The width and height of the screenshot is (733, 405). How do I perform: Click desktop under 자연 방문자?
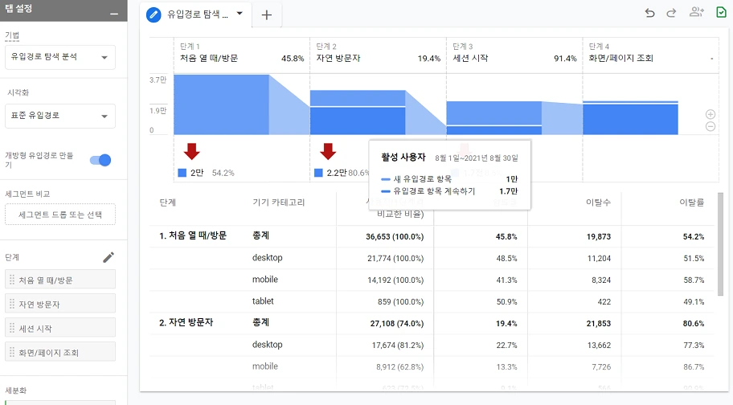pyautogui.click(x=268, y=345)
